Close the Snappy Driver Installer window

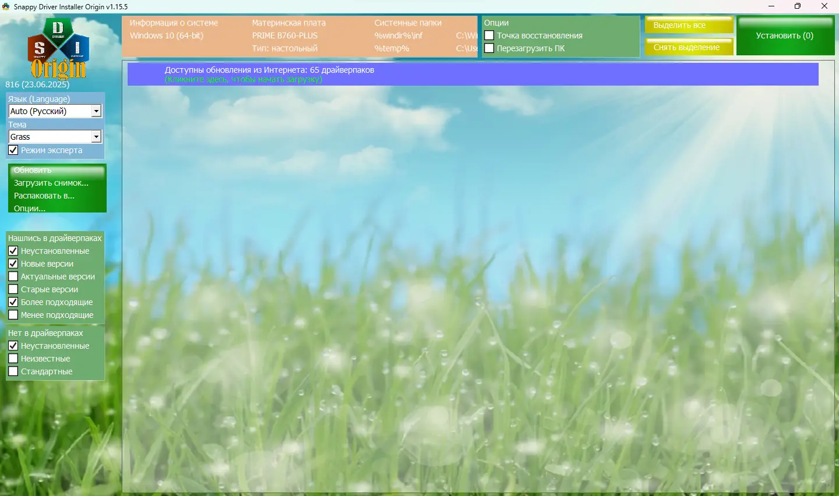(824, 6)
